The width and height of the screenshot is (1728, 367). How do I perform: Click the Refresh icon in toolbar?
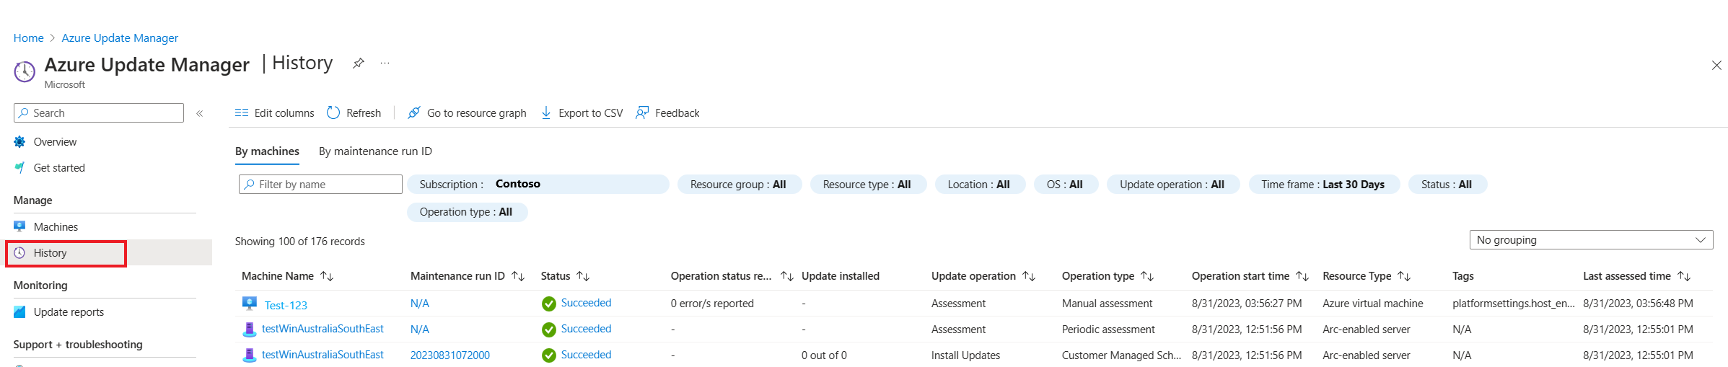[333, 113]
